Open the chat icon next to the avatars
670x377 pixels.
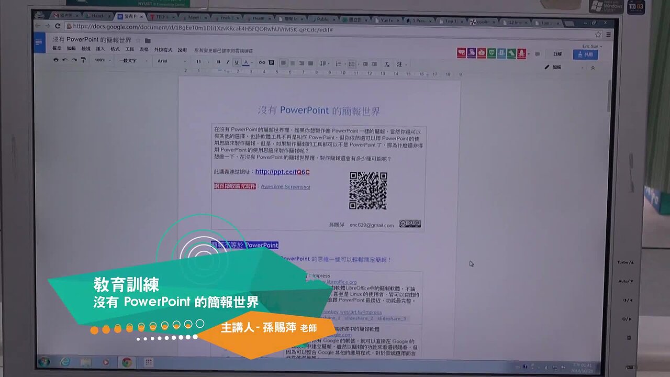tap(538, 54)
